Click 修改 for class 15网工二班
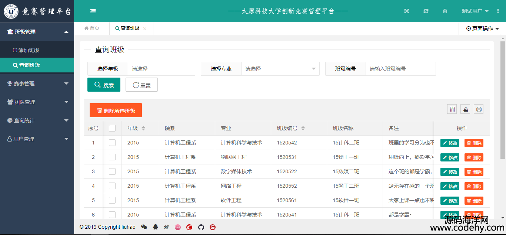506x235 pixels. 450,186
